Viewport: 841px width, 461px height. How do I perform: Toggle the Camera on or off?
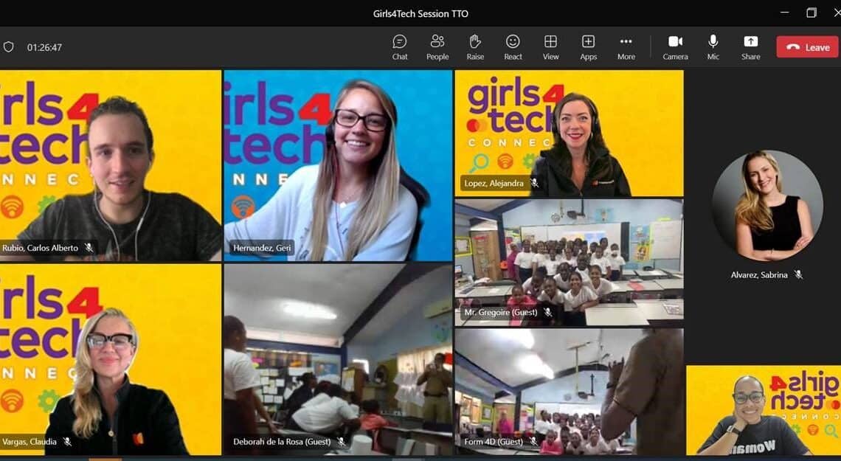click(x=675, y=47)
